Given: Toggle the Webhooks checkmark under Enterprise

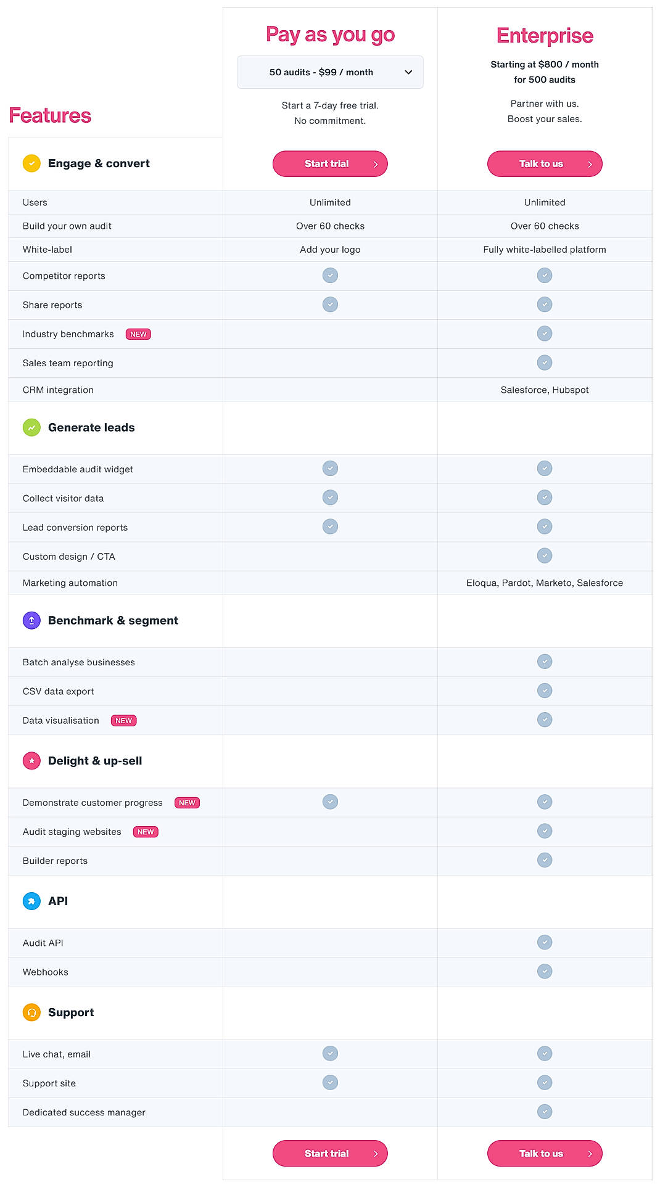Looking at the screenshot, I should pos(544,971).
